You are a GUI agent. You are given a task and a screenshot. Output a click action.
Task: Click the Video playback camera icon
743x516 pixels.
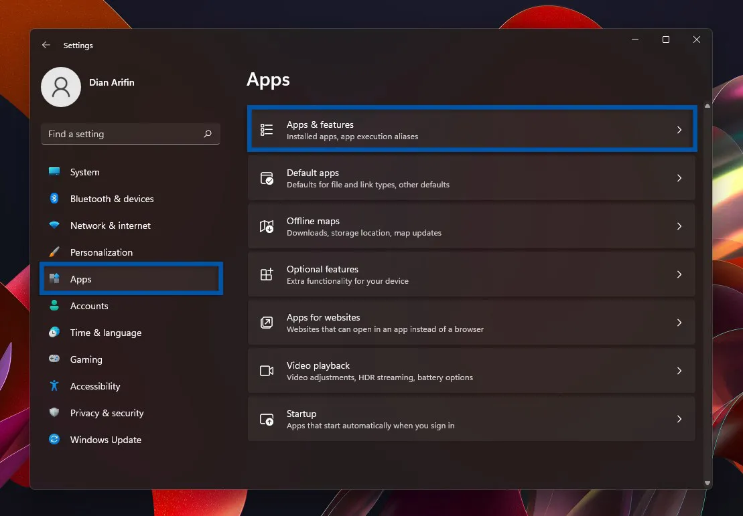(x=267, y=371)
